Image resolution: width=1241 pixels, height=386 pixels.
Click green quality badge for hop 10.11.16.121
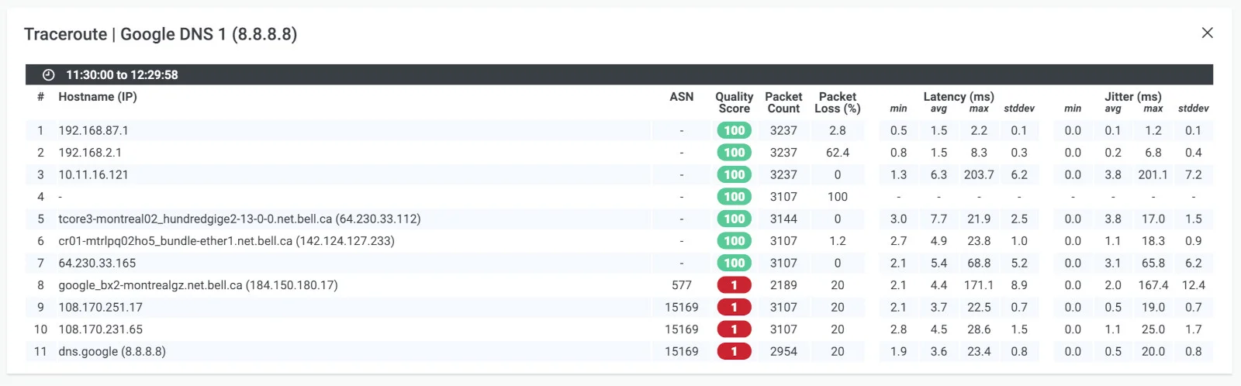coord(734,175)
